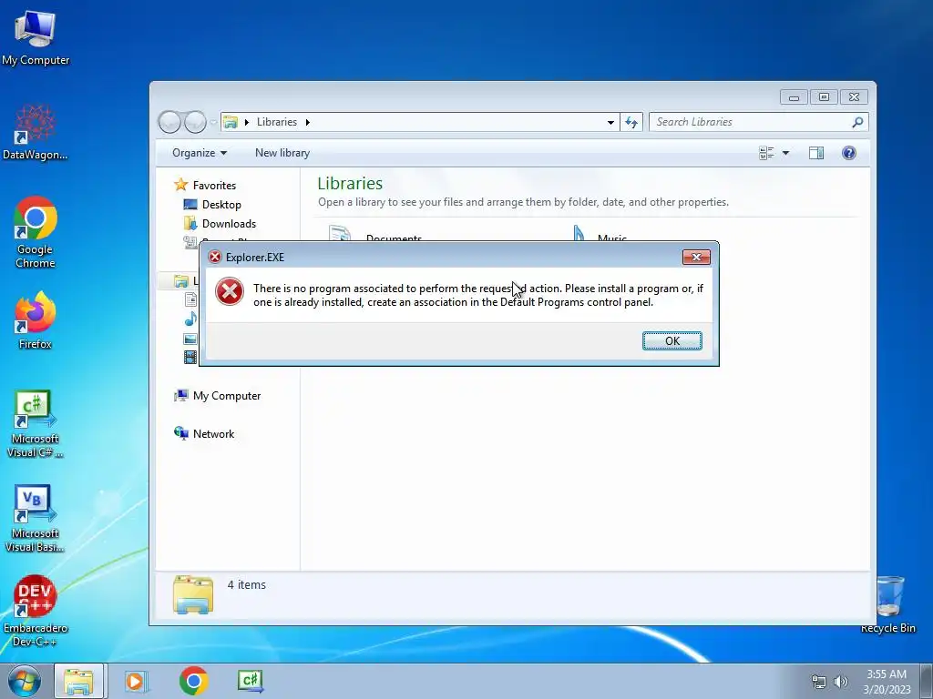Select Music library icon in navigation tree
933x699 pixels.
190,319
